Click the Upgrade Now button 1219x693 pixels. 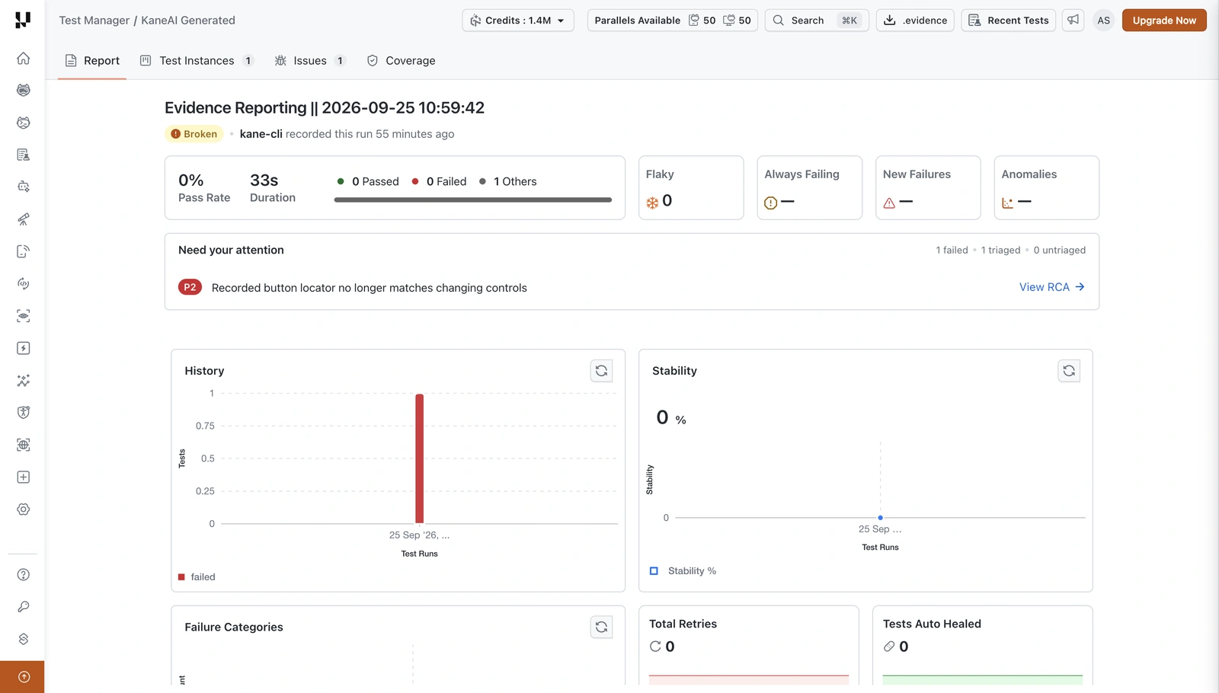(1164, 21)
